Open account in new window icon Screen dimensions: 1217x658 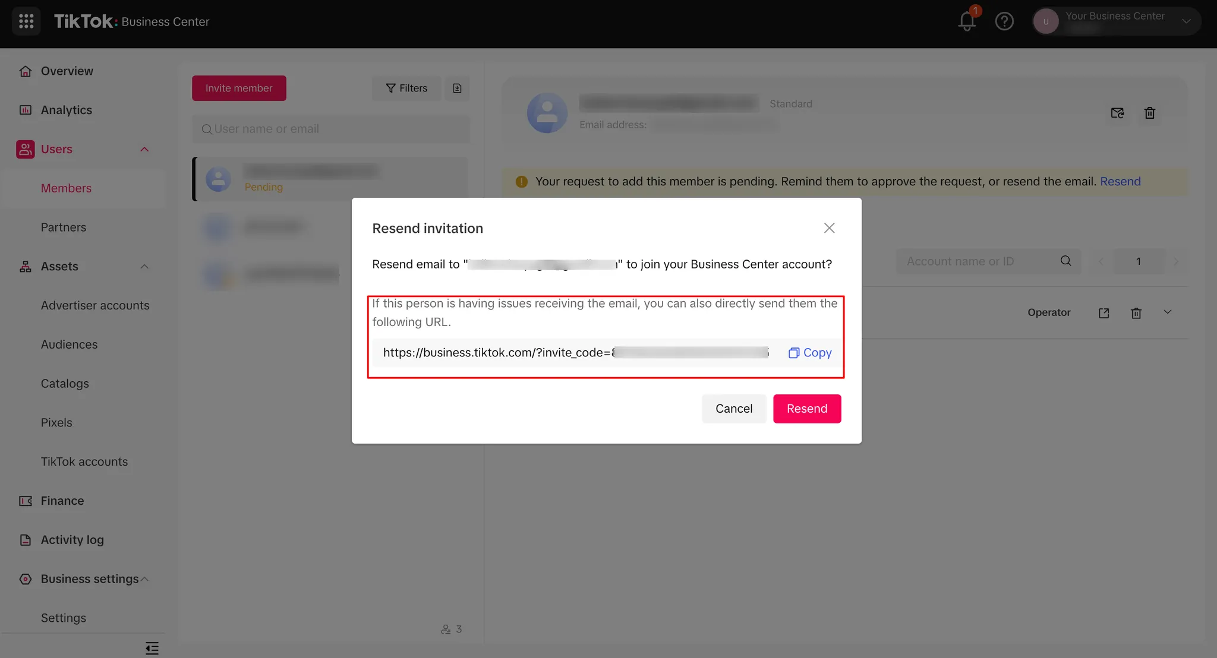1104,313
